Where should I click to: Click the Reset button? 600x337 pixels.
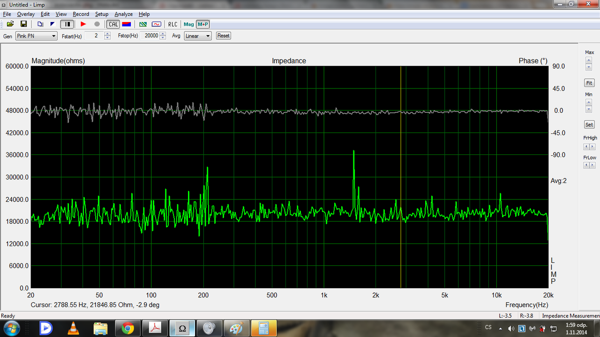pyautogui.click(x=223, y=36)
